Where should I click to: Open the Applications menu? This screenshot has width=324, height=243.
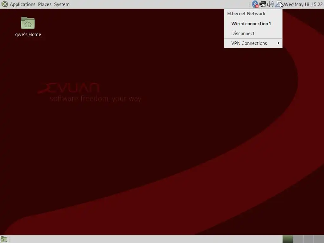click(x=22, y=4)
